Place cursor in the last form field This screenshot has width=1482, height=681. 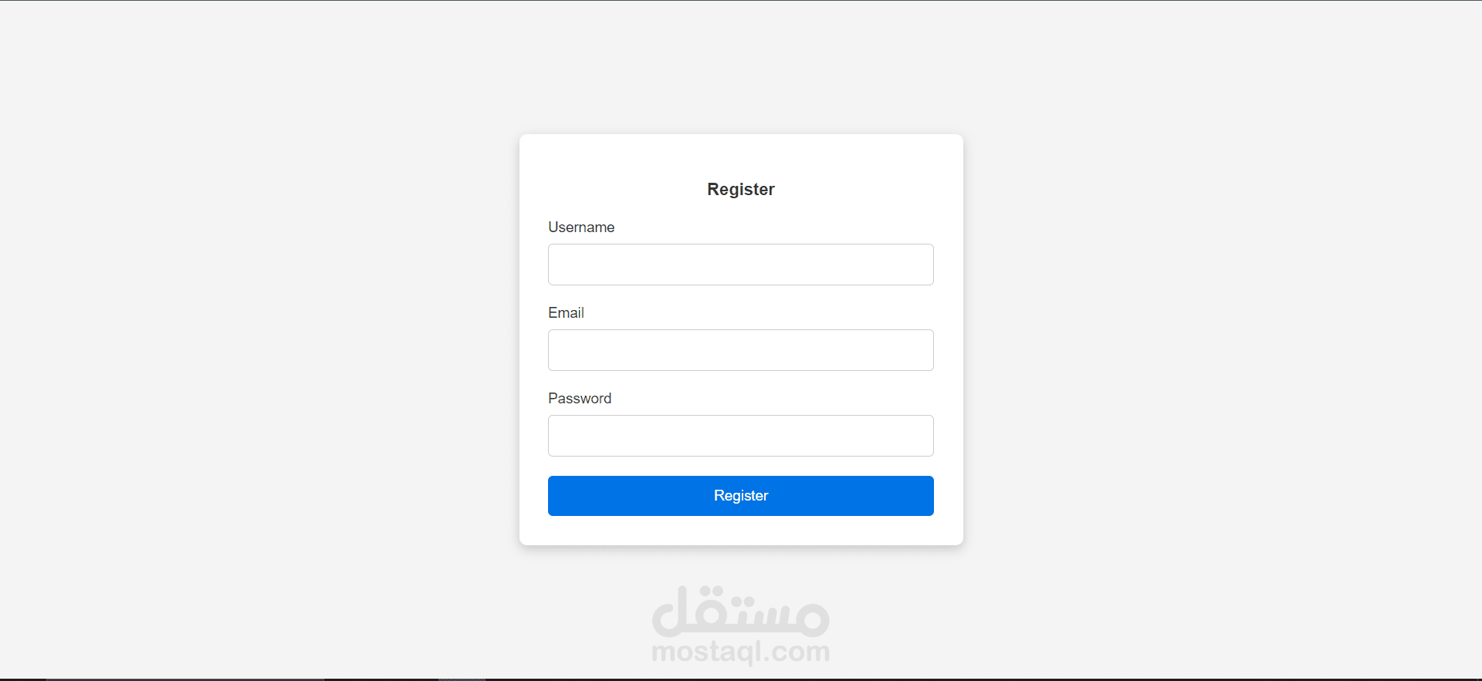pos(741,436)
